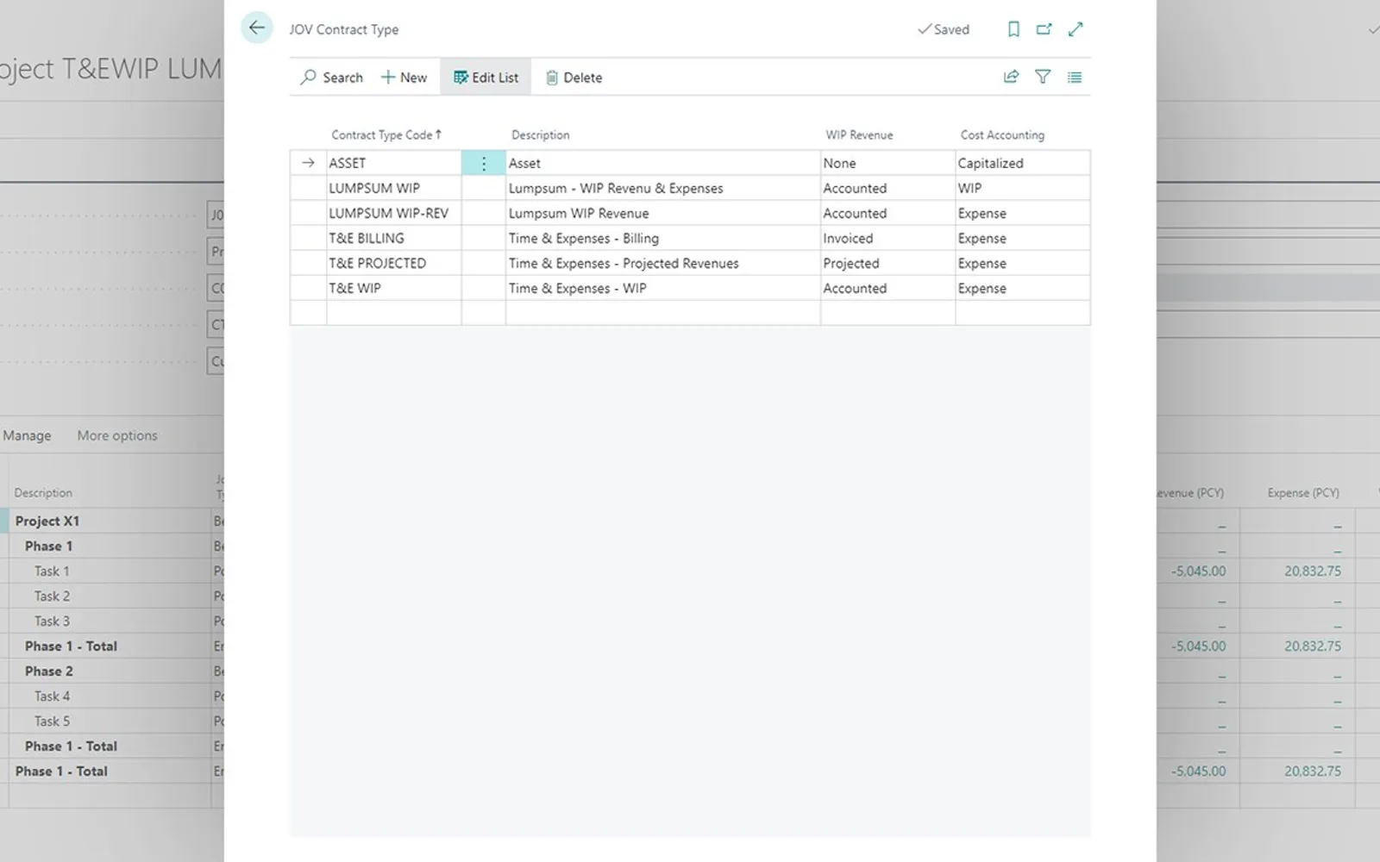The image size is (1380, 862).
Task: Click 'Time & Expenses - Billing' description cell
Action: [662, 238]
